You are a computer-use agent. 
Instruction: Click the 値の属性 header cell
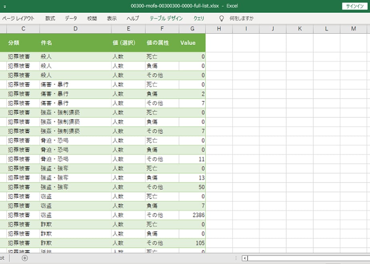coord(162,43)
